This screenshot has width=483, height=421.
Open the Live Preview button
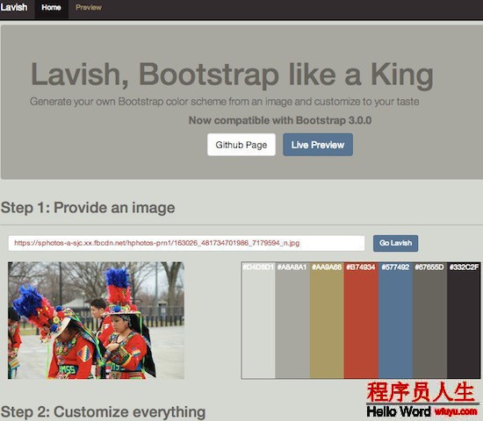pos(318,145)
